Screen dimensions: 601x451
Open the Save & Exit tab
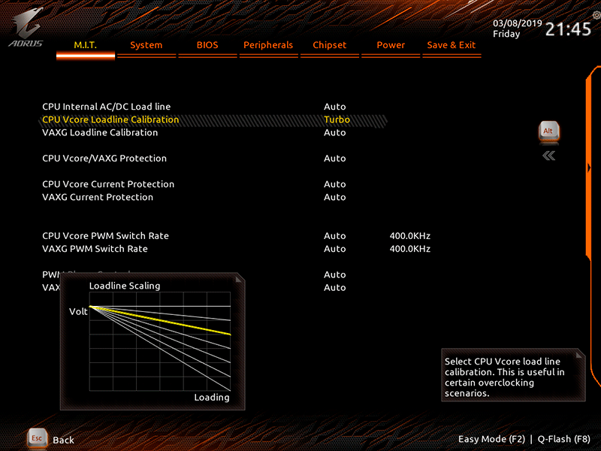tap(452, 45)
